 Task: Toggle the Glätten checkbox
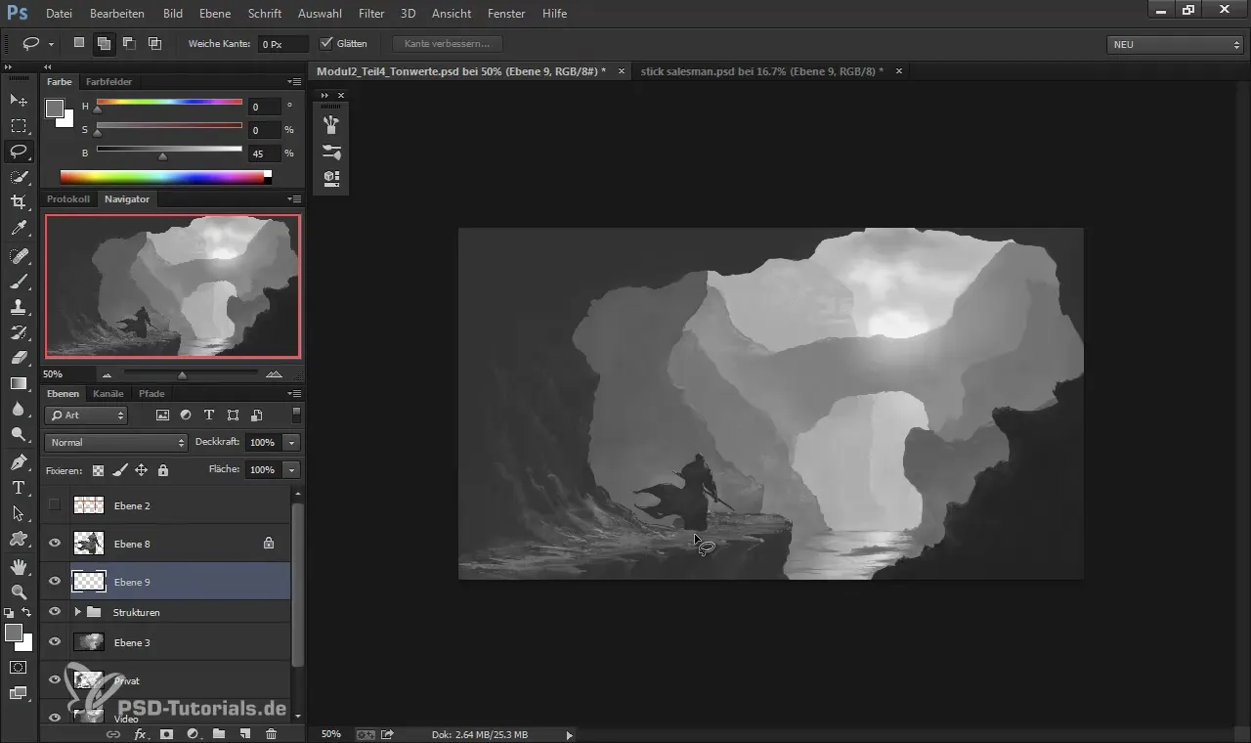326,44
